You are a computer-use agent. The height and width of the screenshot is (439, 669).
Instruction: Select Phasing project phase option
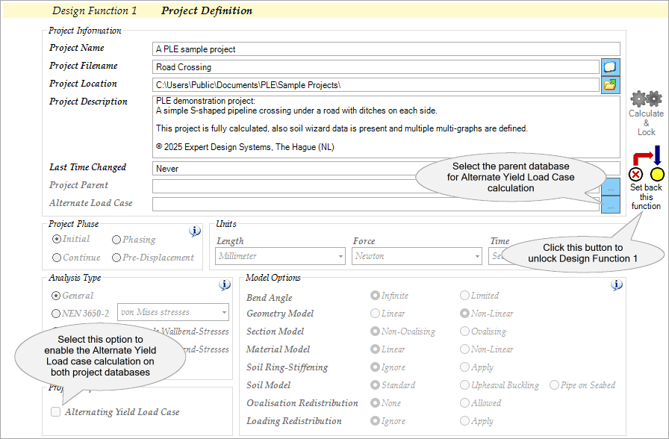(116, 240)
